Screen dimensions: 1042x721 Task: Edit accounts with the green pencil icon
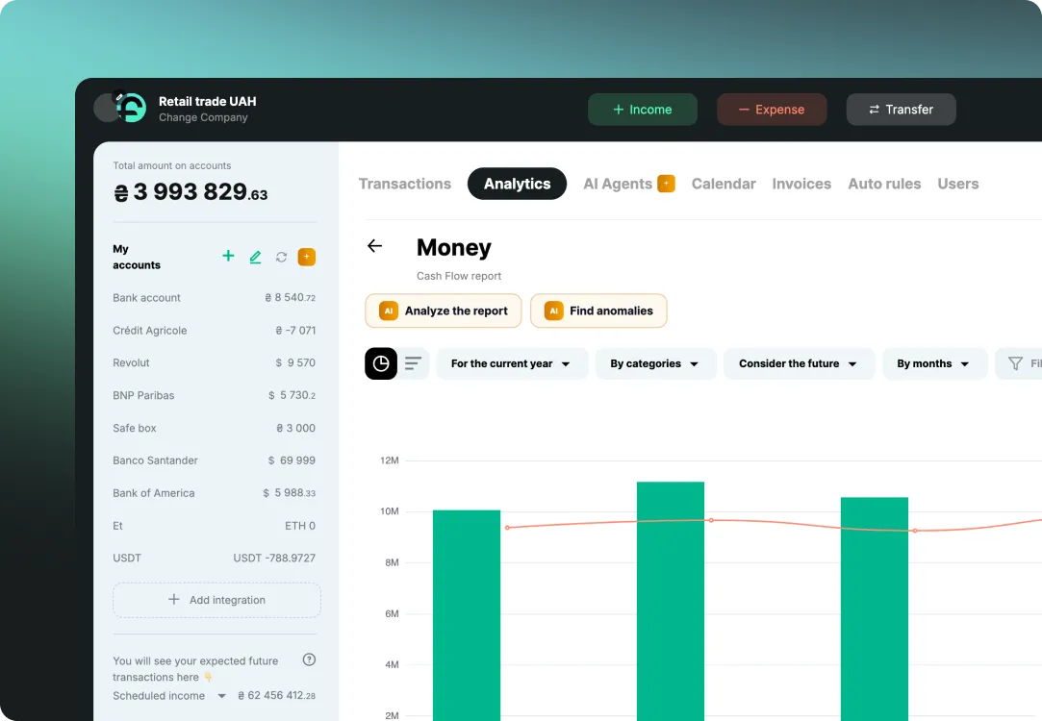pyautogui.click(x=255, y=257)
